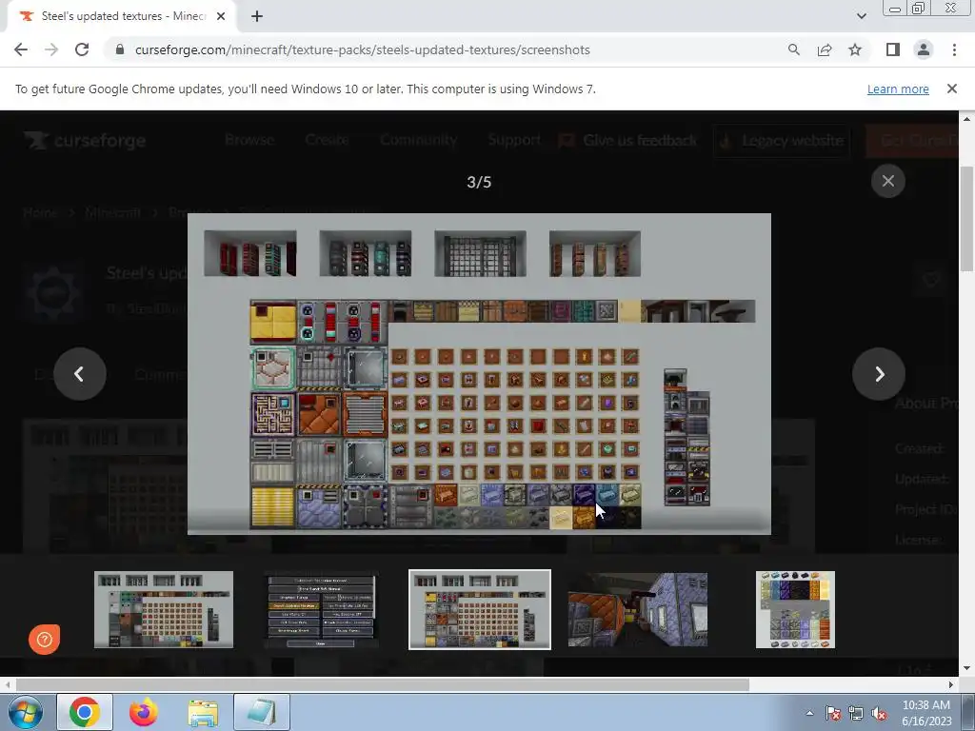Open the muted volume tray icon

pyautogui.click(x=879, y=713)
